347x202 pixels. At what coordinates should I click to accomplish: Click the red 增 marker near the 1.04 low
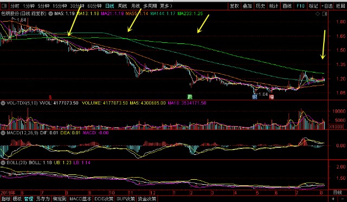272,96
